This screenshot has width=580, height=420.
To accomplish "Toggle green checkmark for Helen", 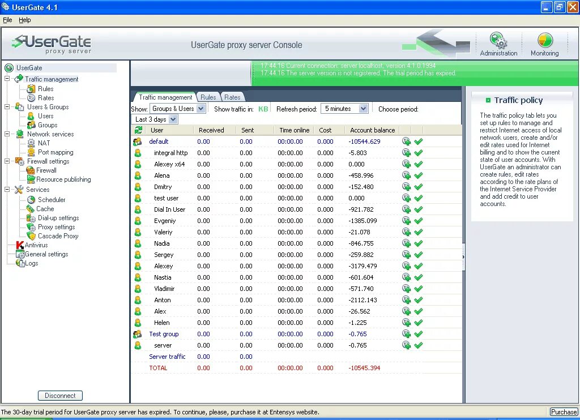I will (419, 323).
